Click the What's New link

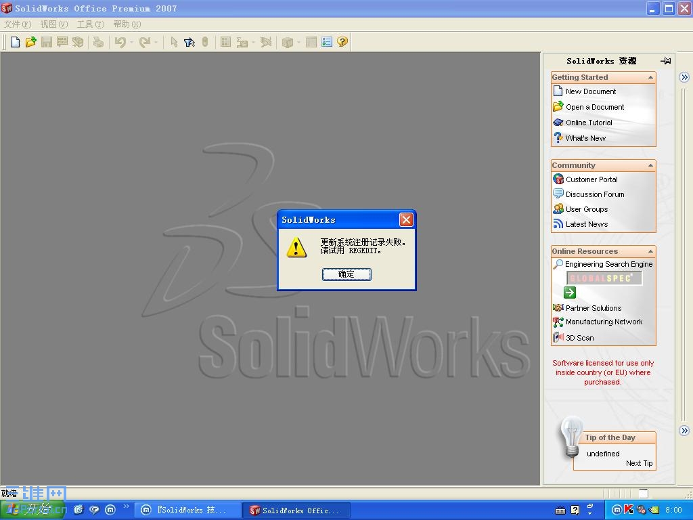click(x=585, y=138)
